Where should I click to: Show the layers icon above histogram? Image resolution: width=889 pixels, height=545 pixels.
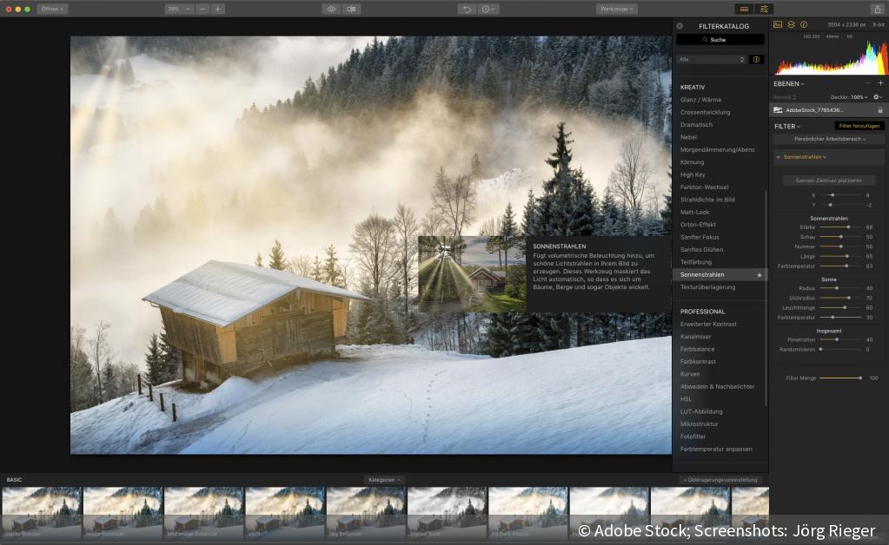[791, 24]
